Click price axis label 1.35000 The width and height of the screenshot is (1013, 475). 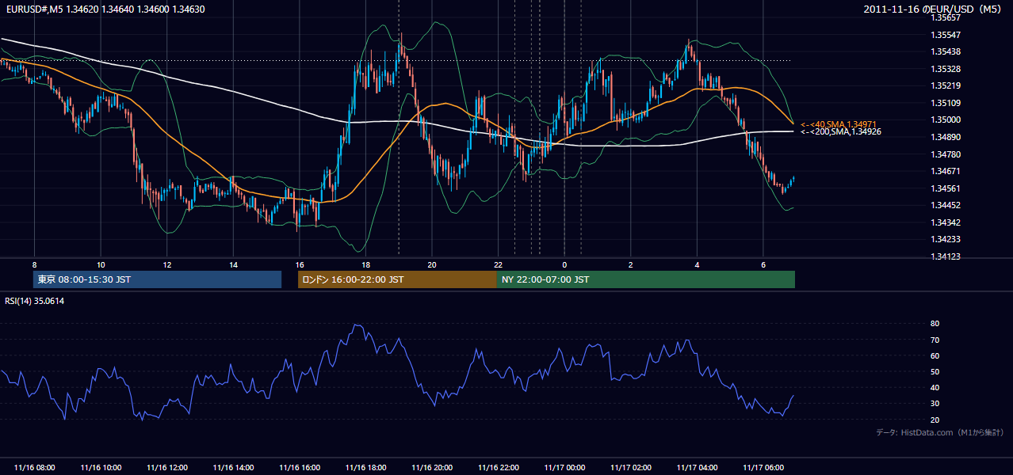946,120
